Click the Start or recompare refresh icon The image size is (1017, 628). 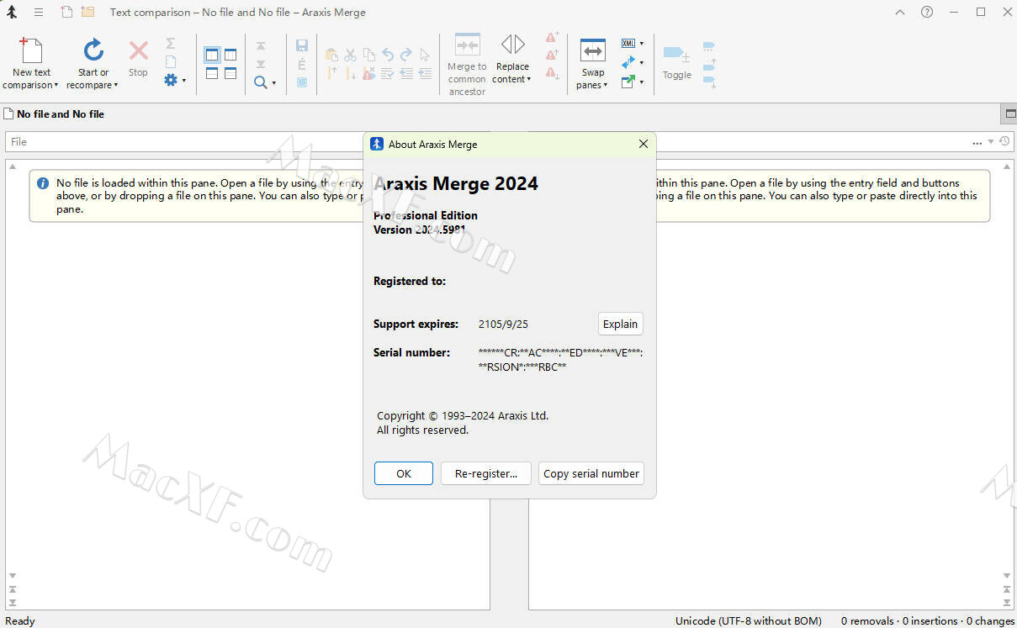93,50
